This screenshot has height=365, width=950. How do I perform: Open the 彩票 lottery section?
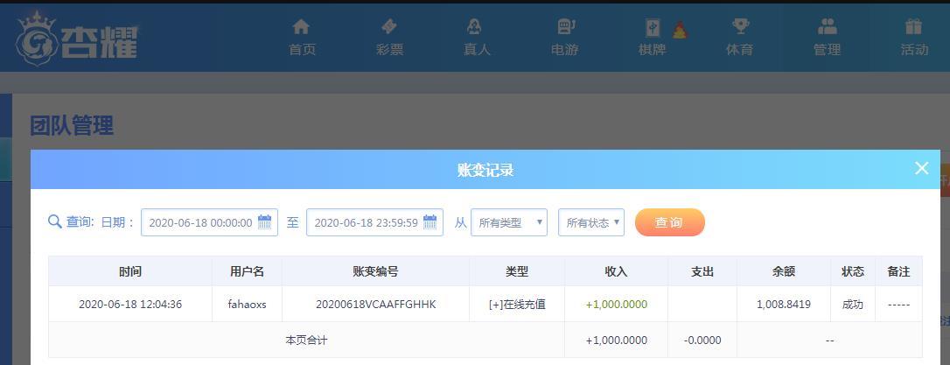389,38
